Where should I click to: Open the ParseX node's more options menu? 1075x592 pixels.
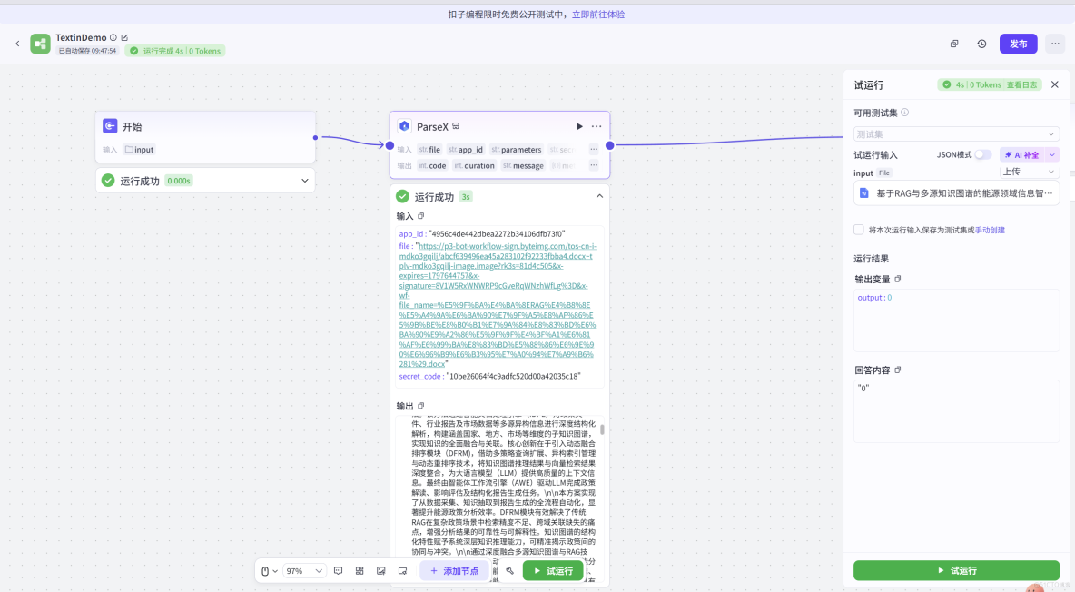597,126
